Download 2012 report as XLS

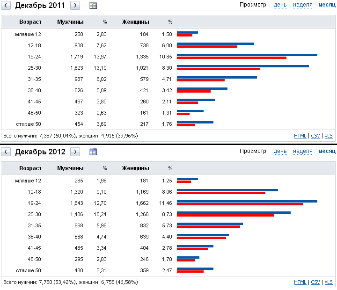pos(329,283)
